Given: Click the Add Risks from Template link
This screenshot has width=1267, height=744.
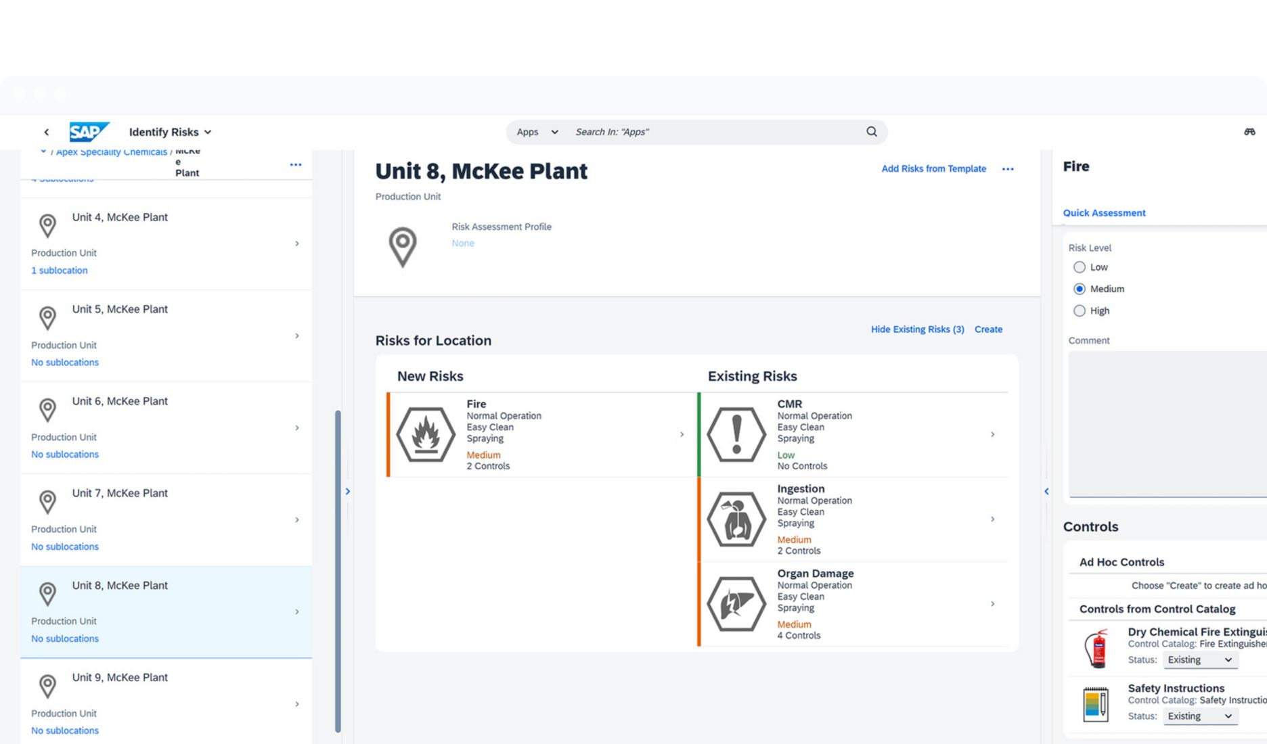Looking at the screenshot, I should [x=933, y=168].
